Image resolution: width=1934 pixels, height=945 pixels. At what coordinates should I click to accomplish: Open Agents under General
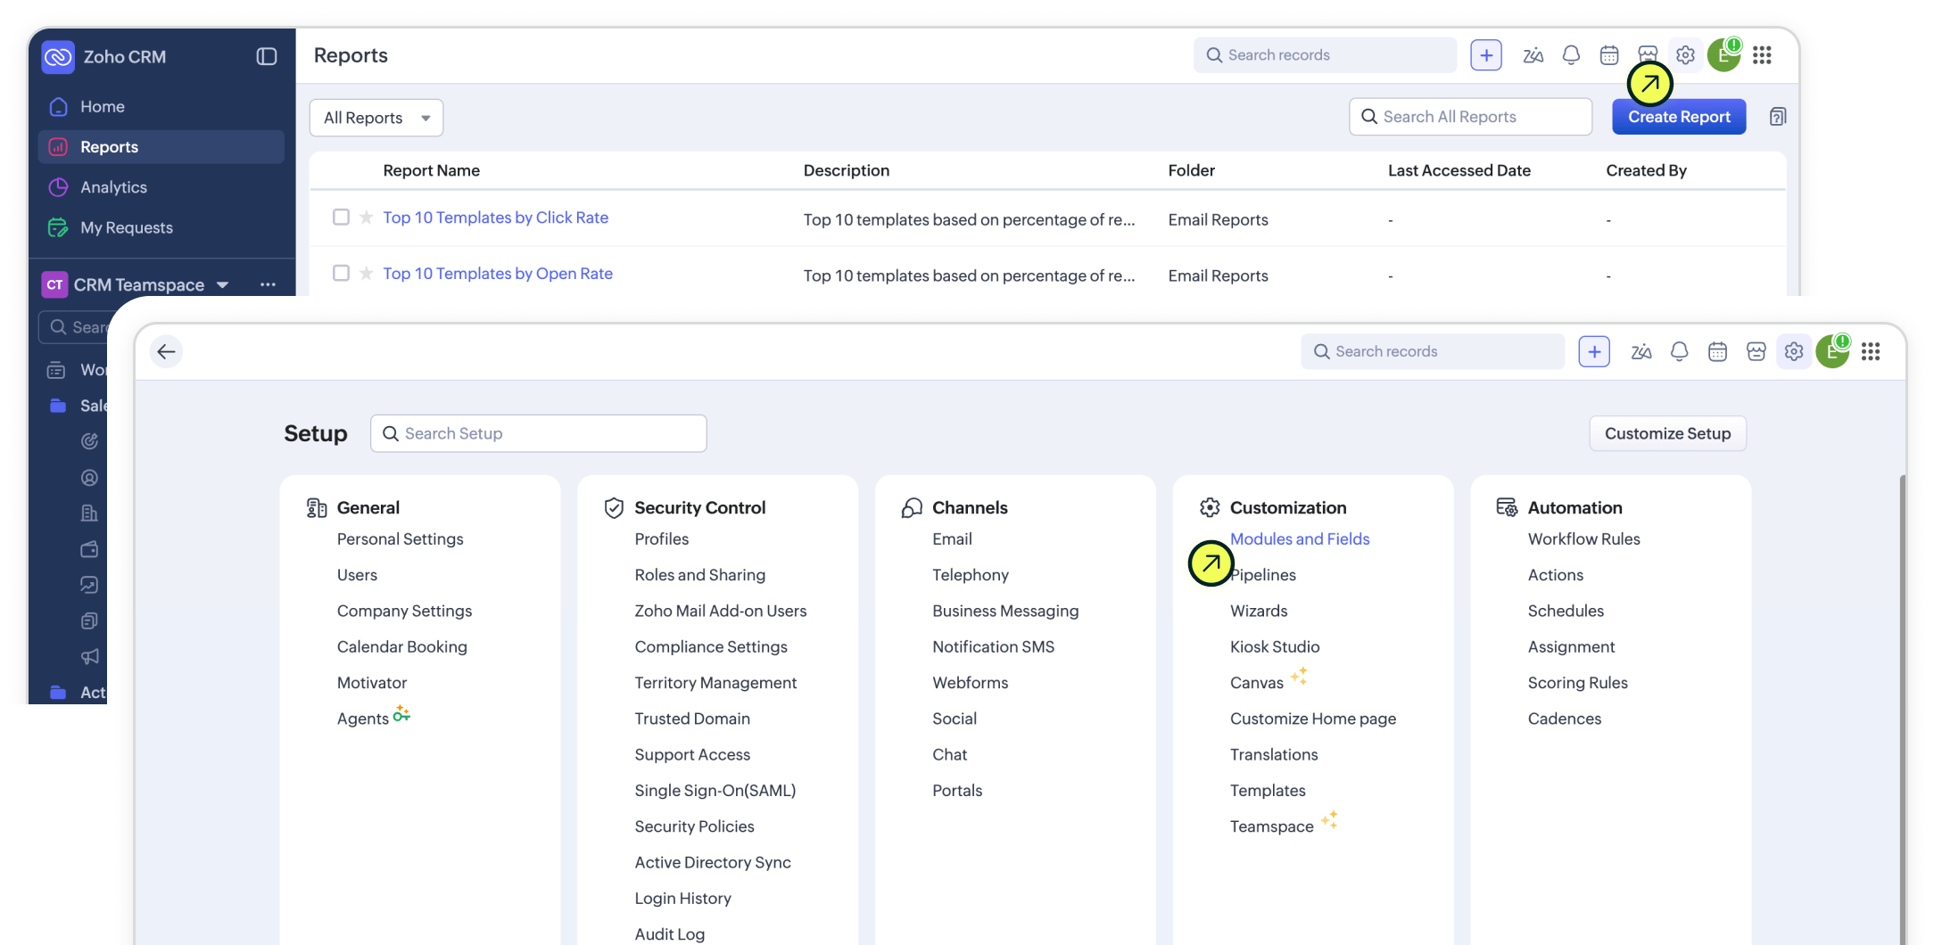coord(363,719)
